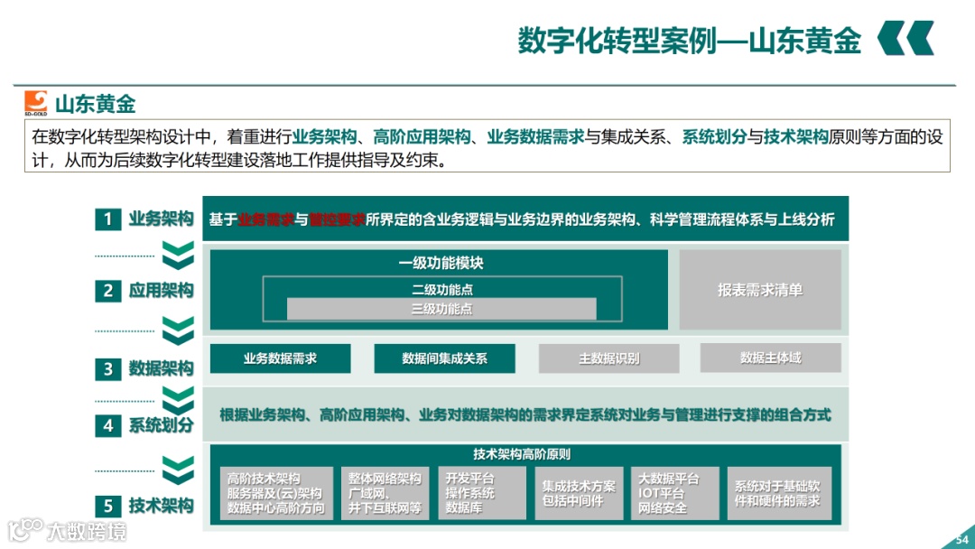
Task: Click down chevrons below 业务架构
Action: pyautogui.click(x=178, y=256)
